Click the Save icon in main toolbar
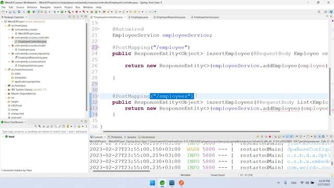 click(x=10, y=12)
